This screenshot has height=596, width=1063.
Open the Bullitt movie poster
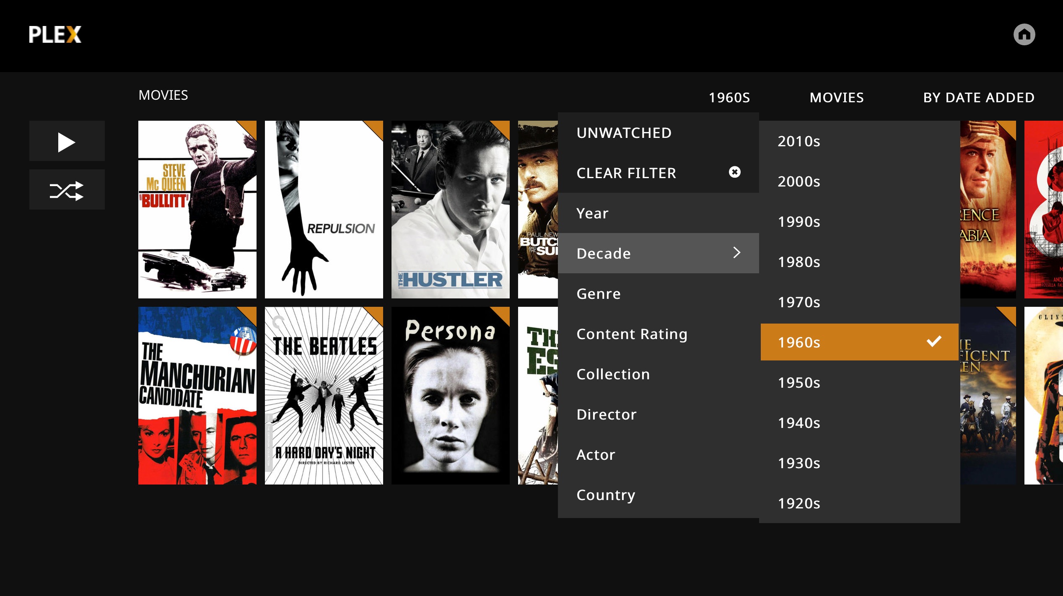point(197,210)
